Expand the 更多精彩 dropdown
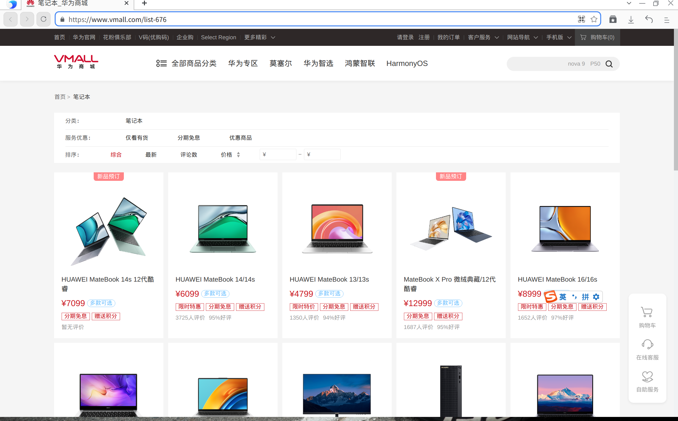678x421 pixels. pos(260,37)
